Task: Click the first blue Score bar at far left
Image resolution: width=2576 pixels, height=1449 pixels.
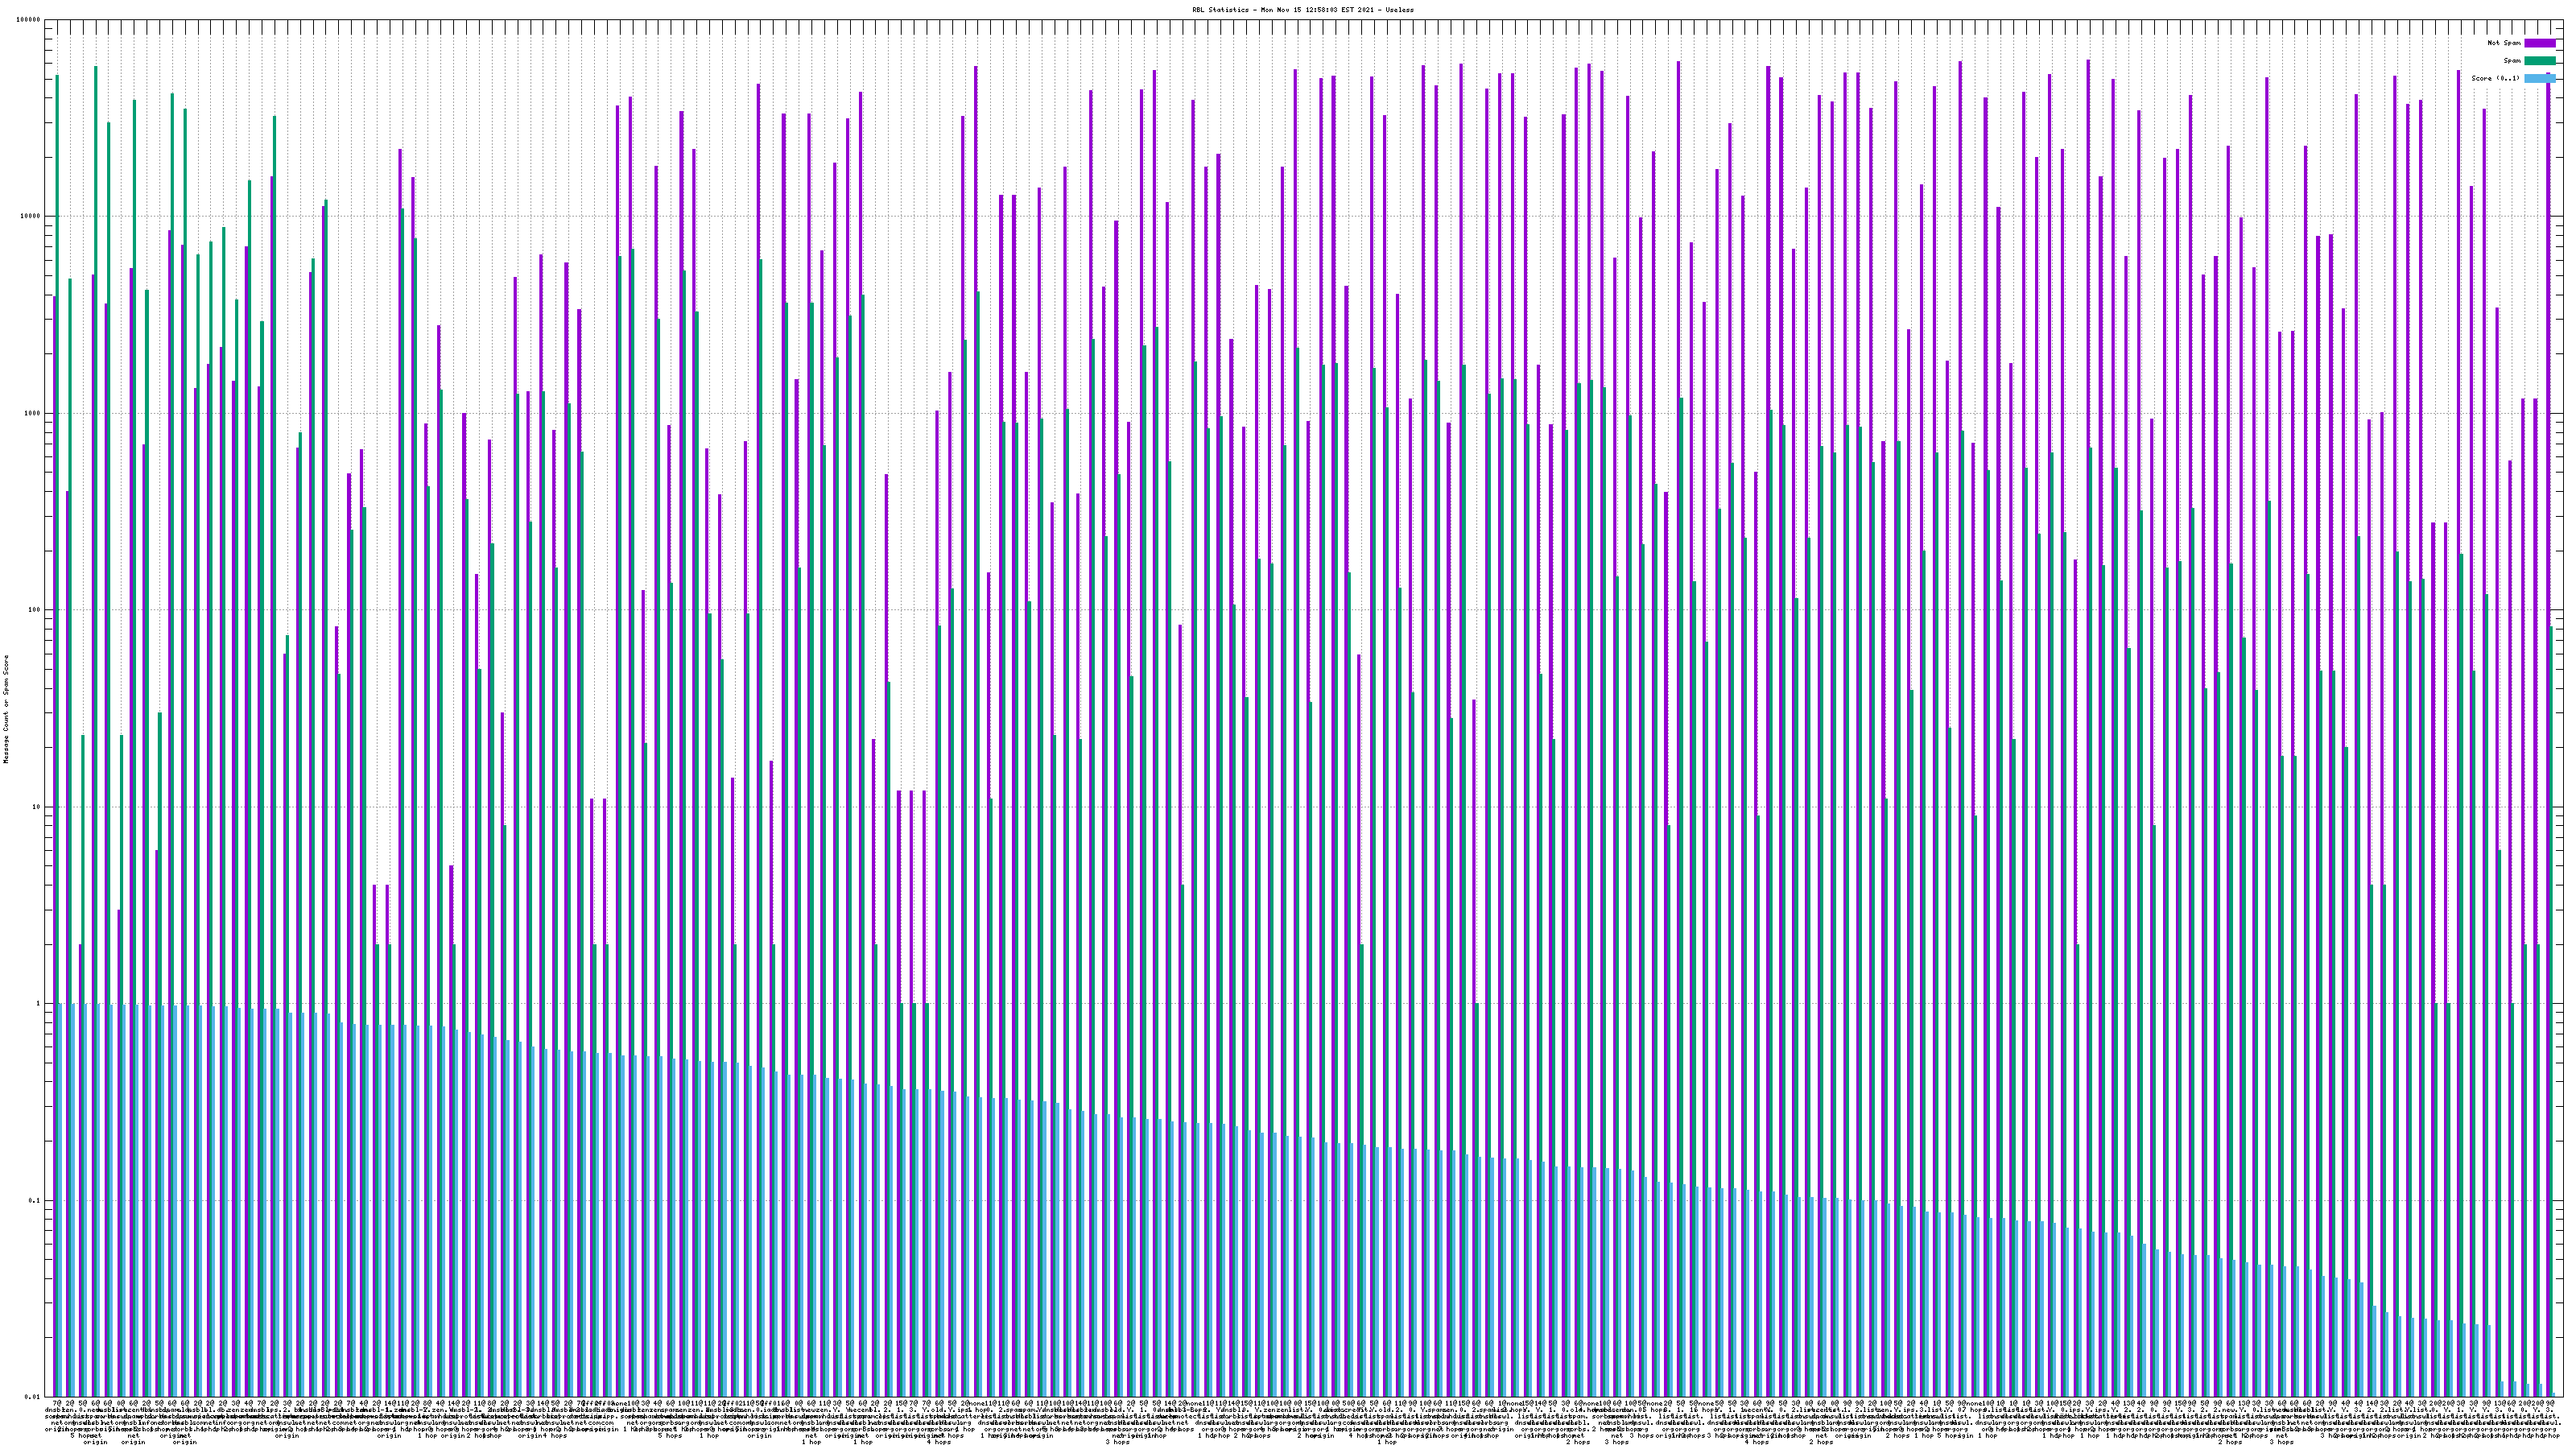Action: pos(60,1200)
